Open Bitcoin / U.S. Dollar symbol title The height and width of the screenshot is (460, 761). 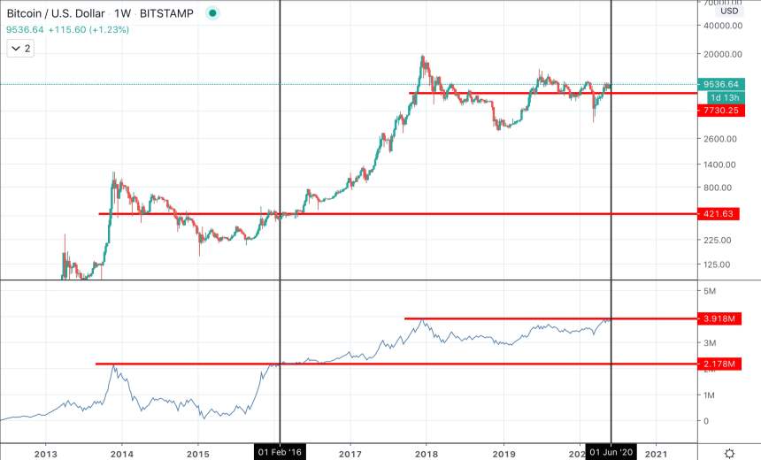click(x=56, y=13)
